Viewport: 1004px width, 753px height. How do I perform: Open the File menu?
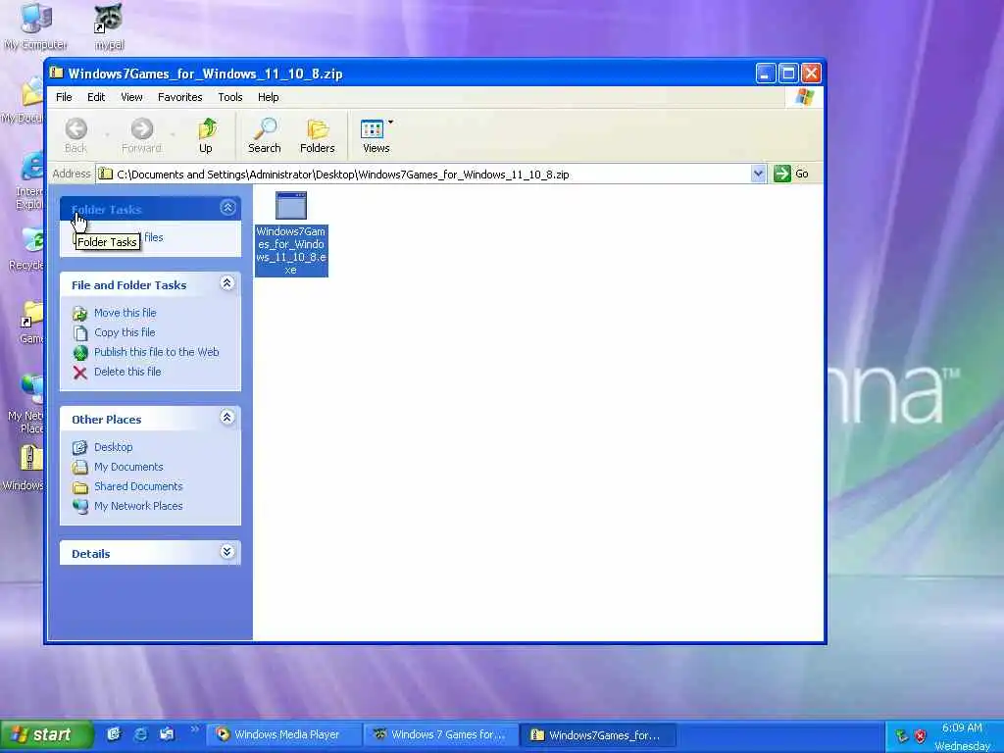pos(64,97)
